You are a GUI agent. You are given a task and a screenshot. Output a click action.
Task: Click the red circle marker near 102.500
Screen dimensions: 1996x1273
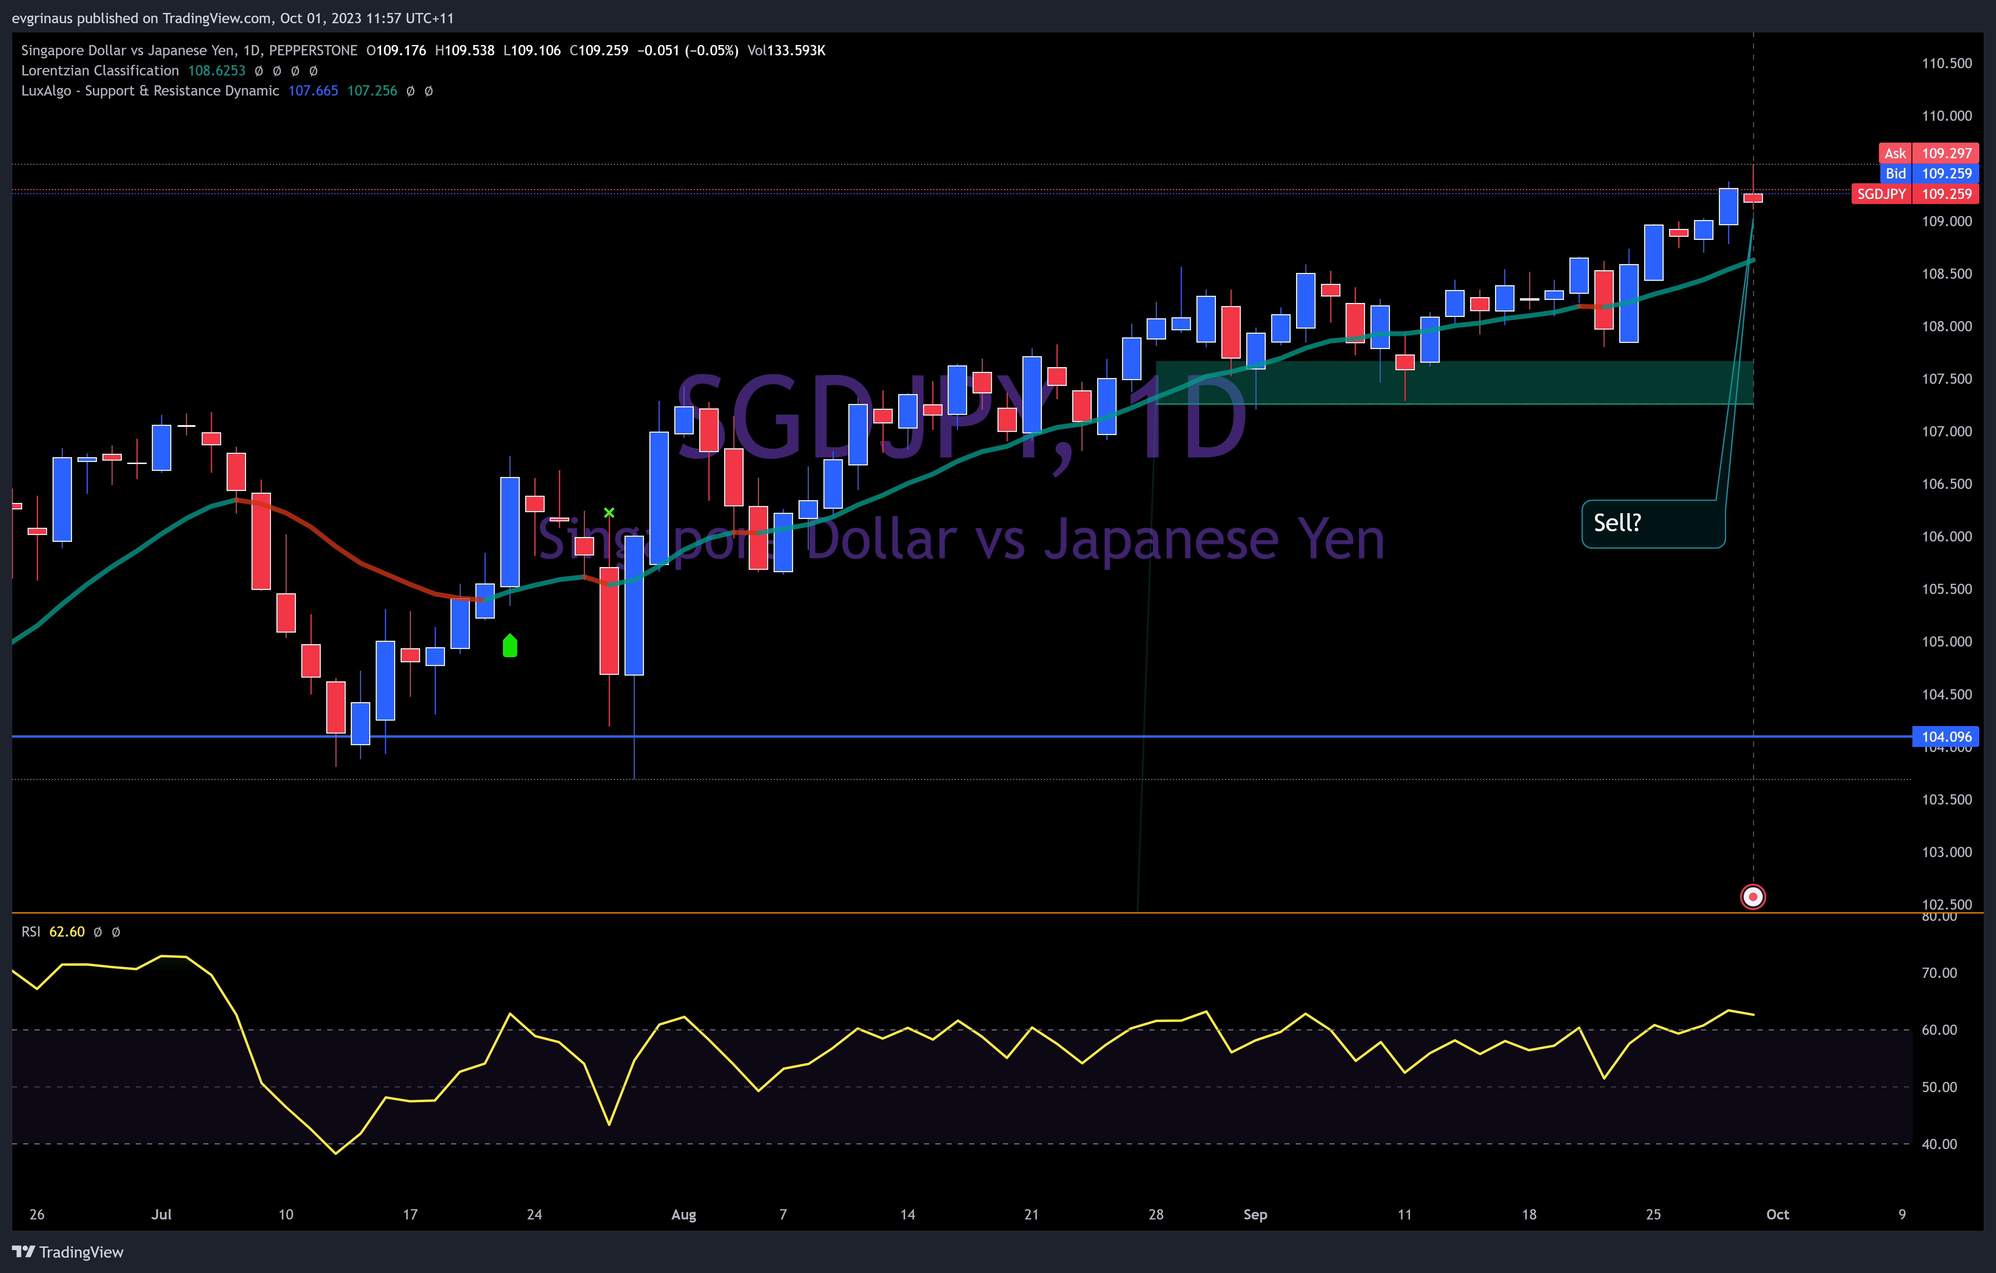pyautogui.click(x=1752, y=897)
